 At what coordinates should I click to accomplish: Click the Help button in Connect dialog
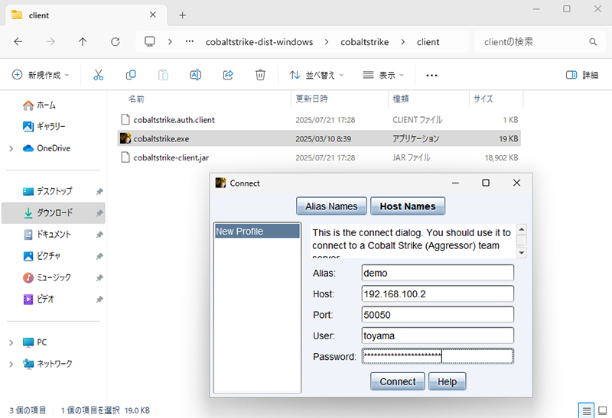[x=447, y=381]
